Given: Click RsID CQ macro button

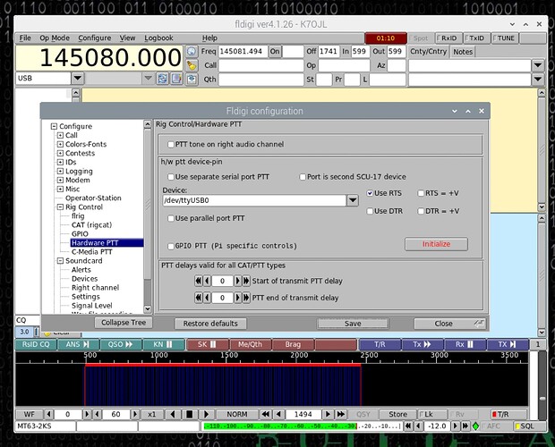Looking at the screenshot, I should pos(36,344).
